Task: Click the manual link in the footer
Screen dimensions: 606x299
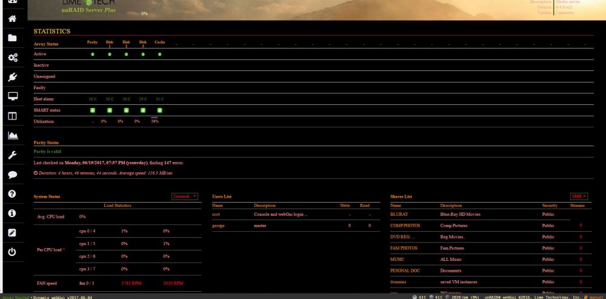Action: pyautogui.click(x=597, y=297)
